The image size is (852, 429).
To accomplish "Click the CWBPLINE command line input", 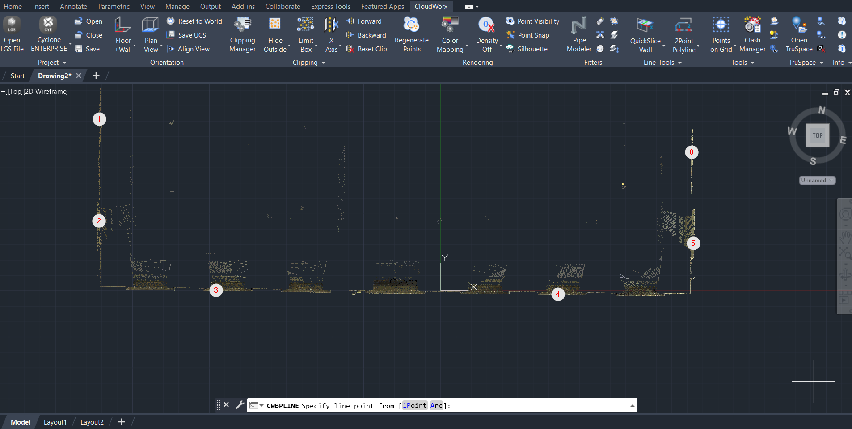I will pyautogui.click(x=536, y=406).
